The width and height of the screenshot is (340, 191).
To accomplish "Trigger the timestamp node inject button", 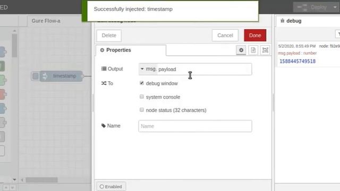I will click(36, 76).
